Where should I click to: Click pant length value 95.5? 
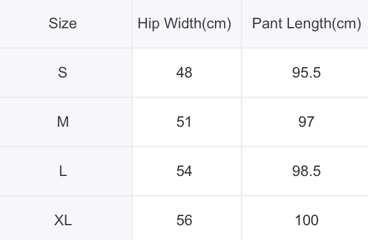coord(306,72)
